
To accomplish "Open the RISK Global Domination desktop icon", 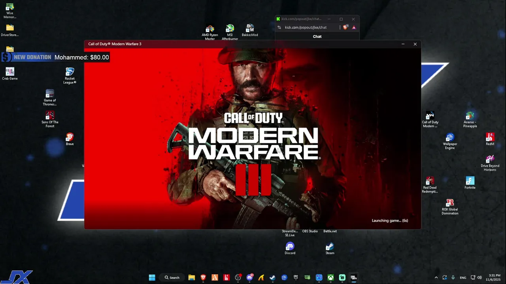I will pos(450,207).
